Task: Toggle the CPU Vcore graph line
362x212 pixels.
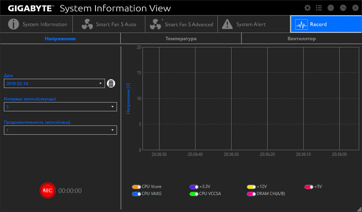Action: coord(136,187)
